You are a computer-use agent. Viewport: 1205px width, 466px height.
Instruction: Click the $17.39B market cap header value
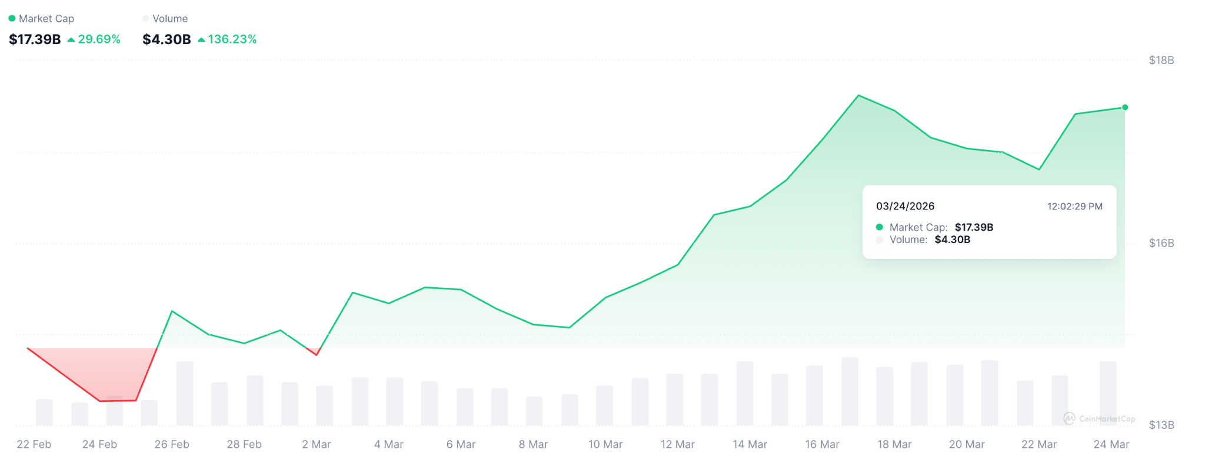[x=35, y=39]
